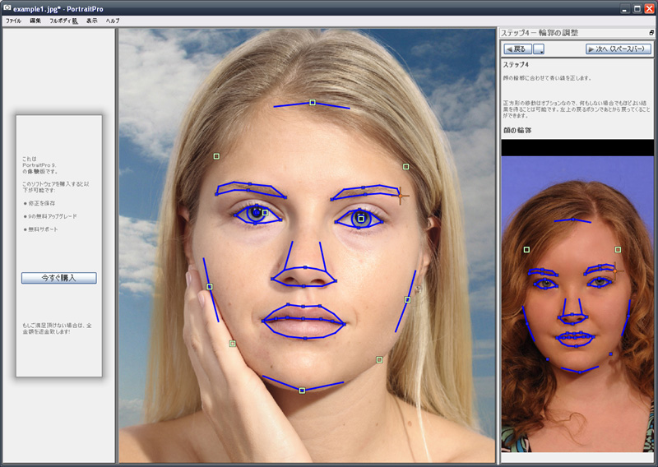Select the right jaw green control point
Screen dimensions: 658x467
point(379,359)
